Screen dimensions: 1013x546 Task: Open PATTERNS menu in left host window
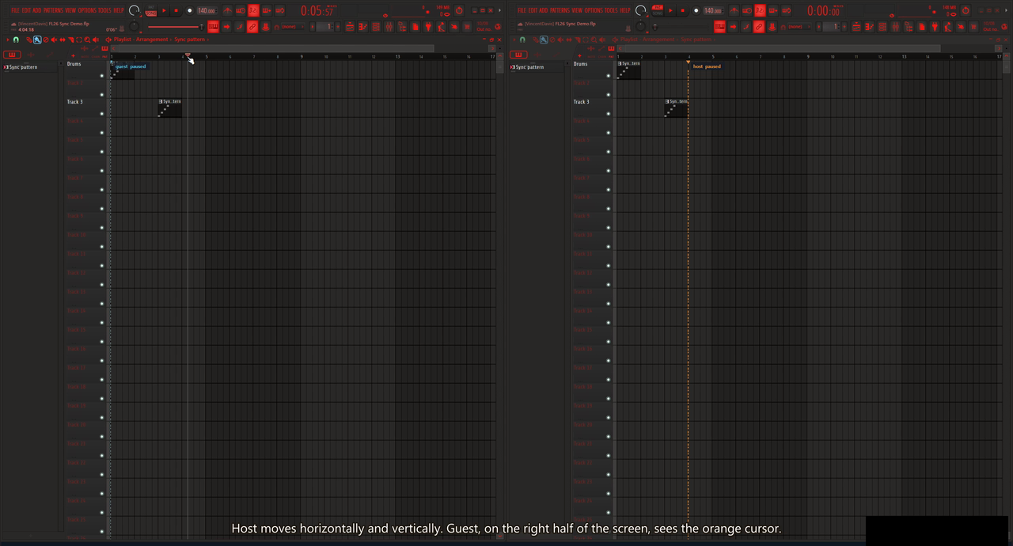[52, 10]
